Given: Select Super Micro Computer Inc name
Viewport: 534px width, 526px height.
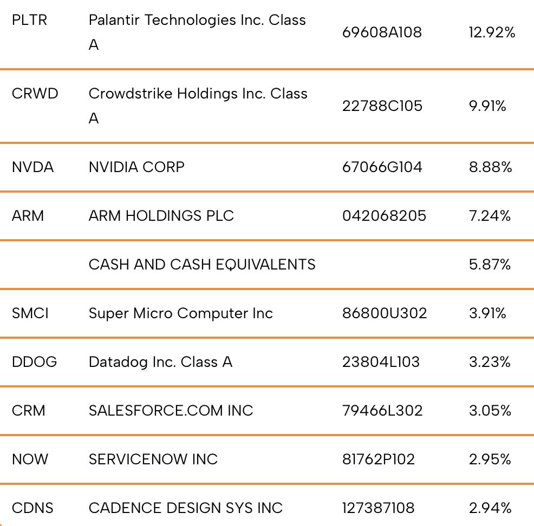Looking at the screenshot, I should [181, 313].
